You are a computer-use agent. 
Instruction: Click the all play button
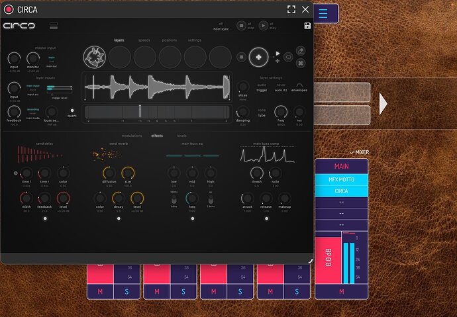[263, 26]
